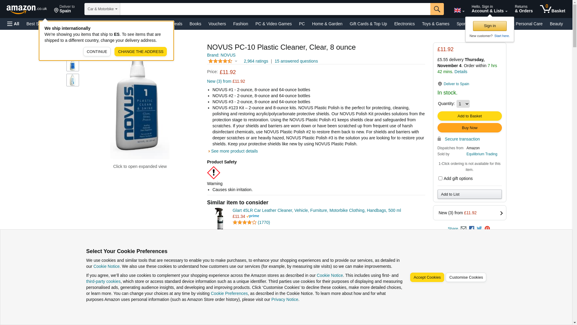Open the All hamburger menu
This screenshot has width=577, height=325.
[13, 24]
